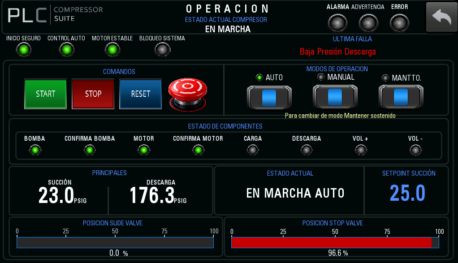This screenshot has width=458, height=263.
Task: Click the DESCARGA status LED
Action: click(307, 150)
